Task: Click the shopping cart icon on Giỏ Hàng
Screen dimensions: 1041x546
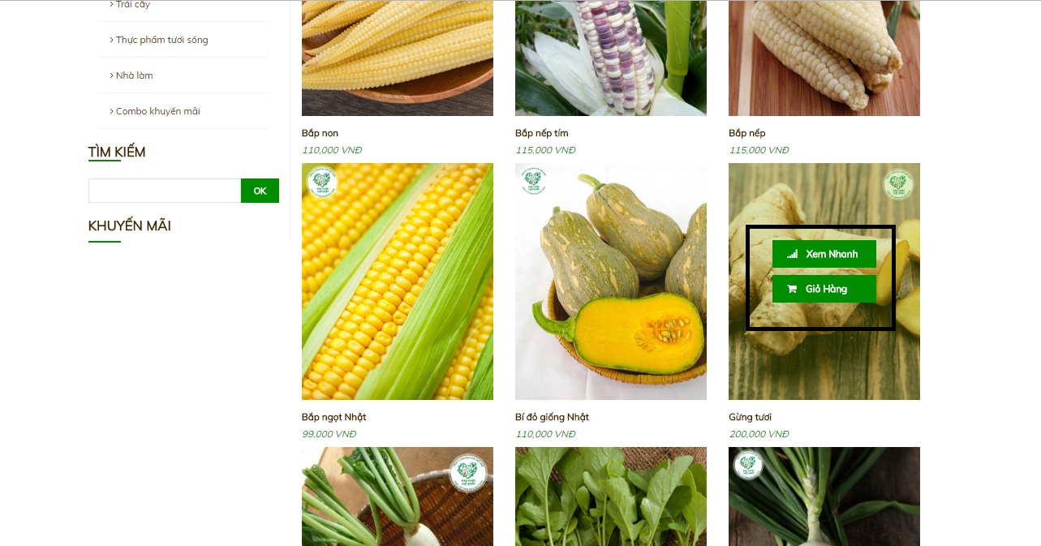Action: (793, 289)
